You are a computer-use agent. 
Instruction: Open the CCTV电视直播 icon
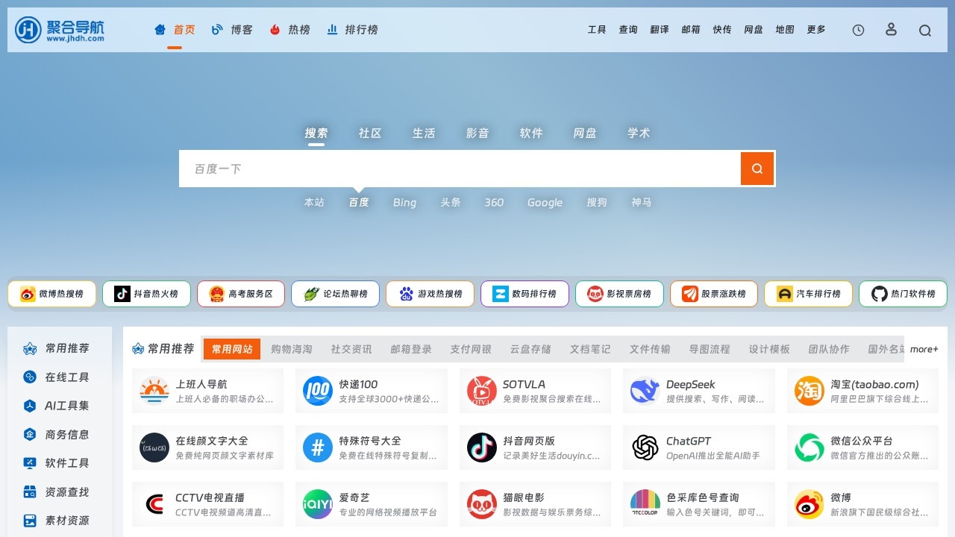click(x=154, y=504)
